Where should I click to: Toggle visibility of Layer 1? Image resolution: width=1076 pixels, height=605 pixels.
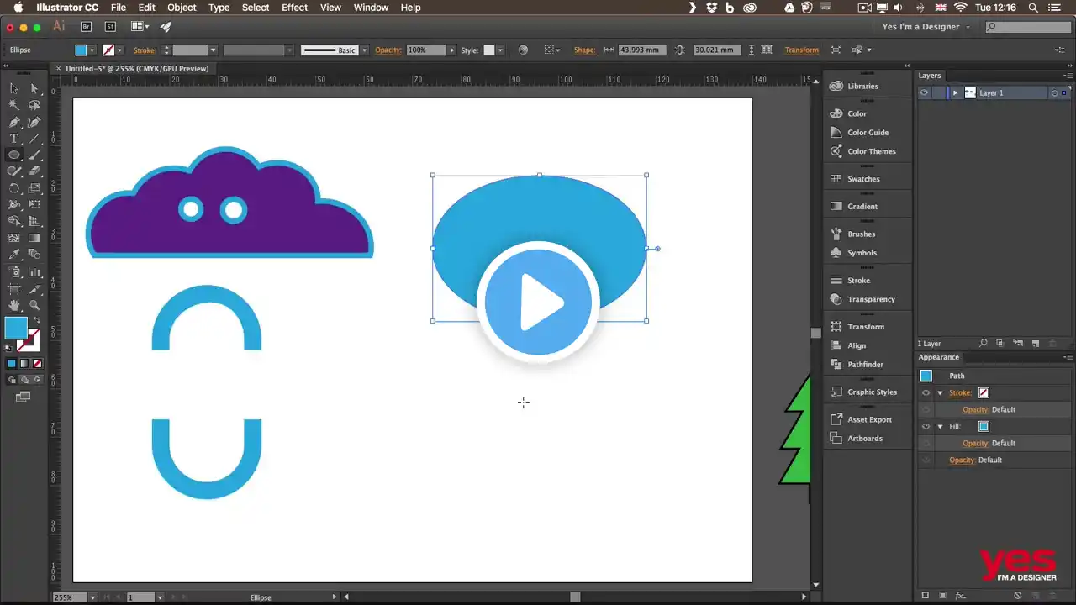pyautogui.click(x=925, y=93)
